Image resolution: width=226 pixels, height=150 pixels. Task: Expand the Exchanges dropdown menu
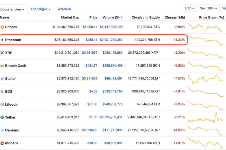[40, 9]
